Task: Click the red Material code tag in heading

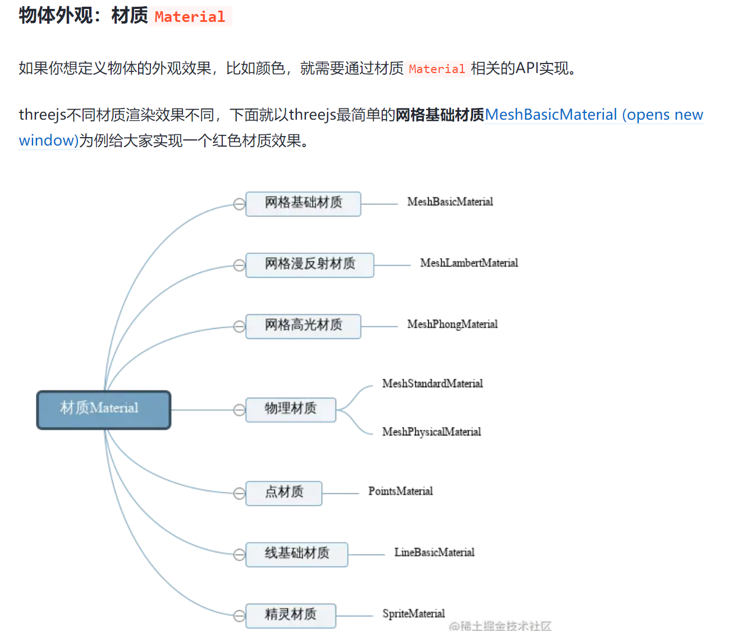Action: point(190,17)
